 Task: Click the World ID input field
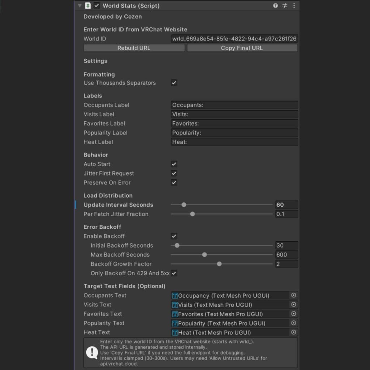tap(234, 39)
